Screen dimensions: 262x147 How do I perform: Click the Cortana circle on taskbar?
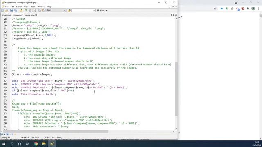pyautogui.click(x=20, y=144)
